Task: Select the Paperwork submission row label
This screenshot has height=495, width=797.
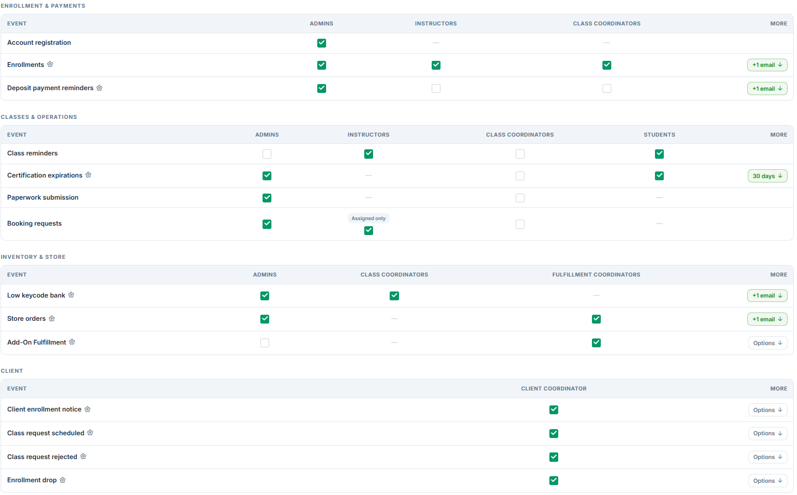Action: 43,197
